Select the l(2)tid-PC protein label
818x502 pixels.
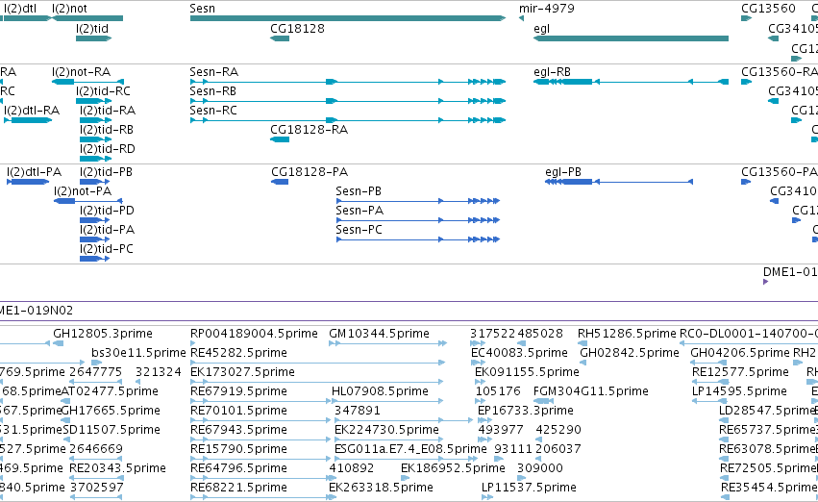(x=107, y=249)
